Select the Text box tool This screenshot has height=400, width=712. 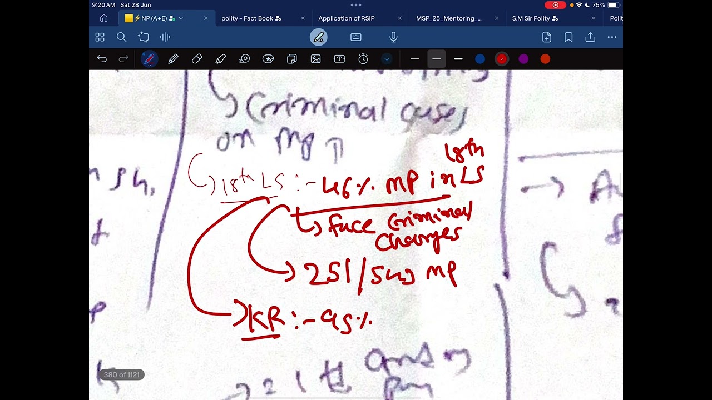339,59
